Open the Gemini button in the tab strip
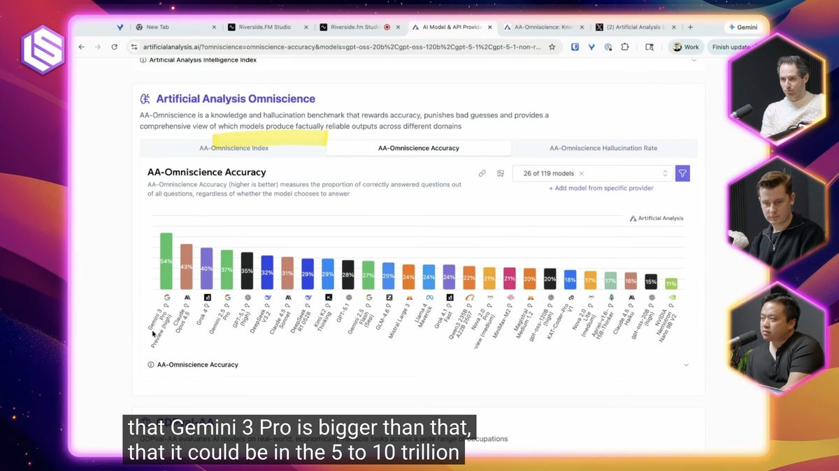Screen dimensions: 839x471 [742, 27]
